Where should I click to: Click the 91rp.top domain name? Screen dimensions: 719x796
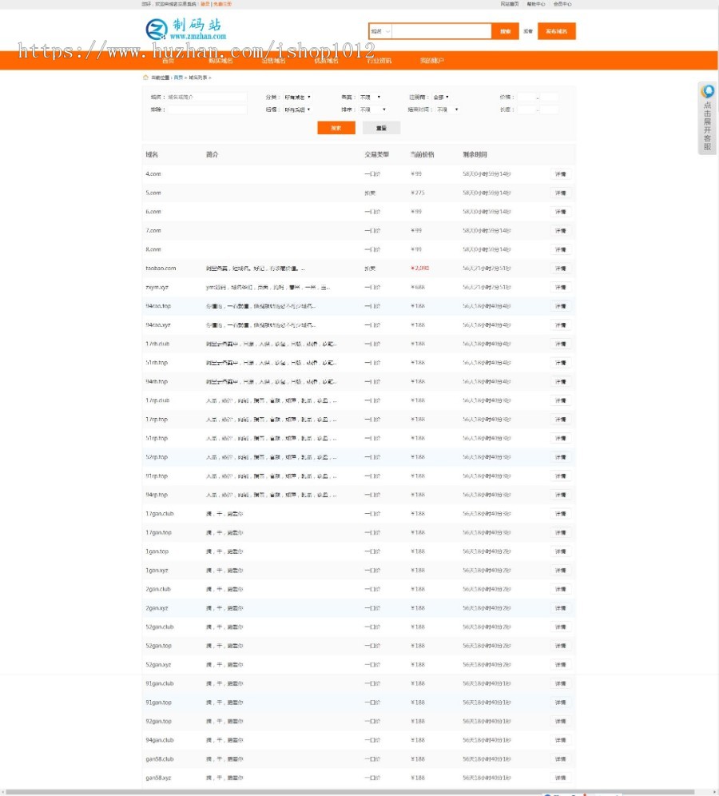tap(157, 476)
